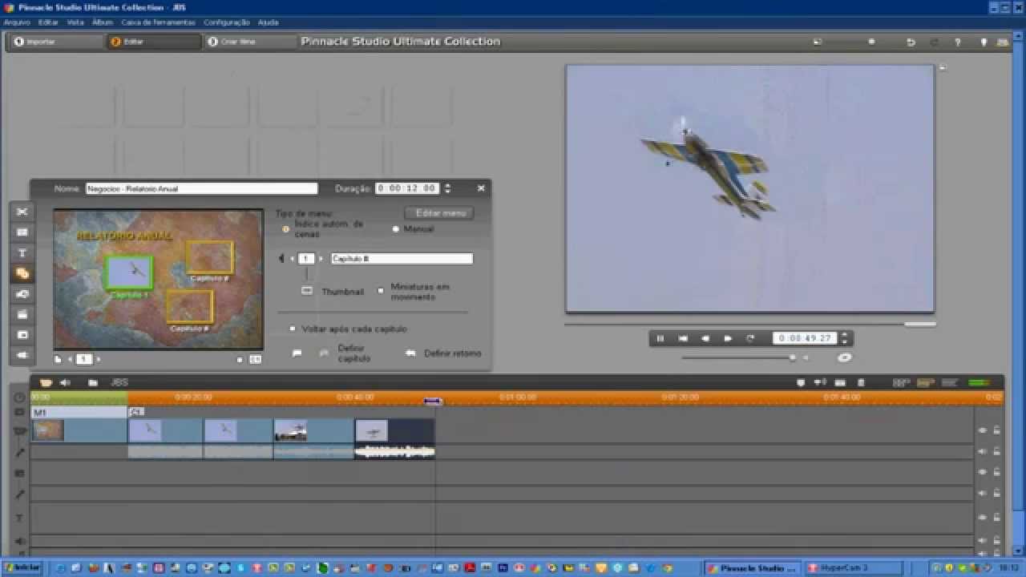Open the video toolbox camera icon above timeline
Image resolution: width=1026 pixels, height=577 pixels.
tap(46, 382)
